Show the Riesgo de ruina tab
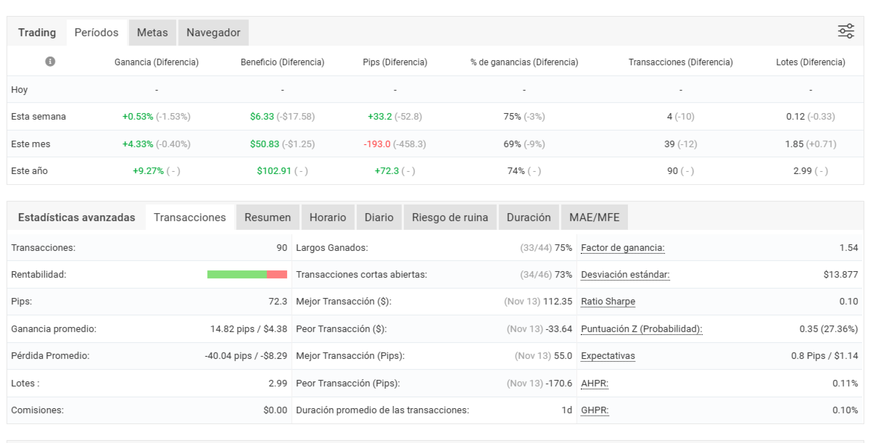The width and height of the screenshot is (873, 443). click(x=450, y=218)
